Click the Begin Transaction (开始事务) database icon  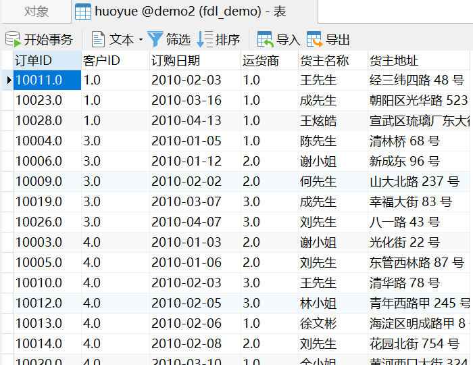(13, 39)
